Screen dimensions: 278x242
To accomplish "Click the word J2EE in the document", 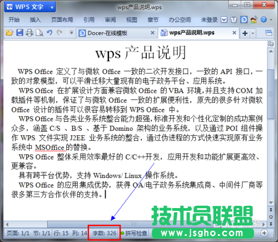I will coord(77,138).
